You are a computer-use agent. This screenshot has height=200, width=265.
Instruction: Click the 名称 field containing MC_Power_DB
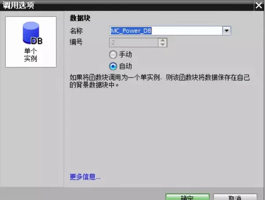click(x=166, y=31)
